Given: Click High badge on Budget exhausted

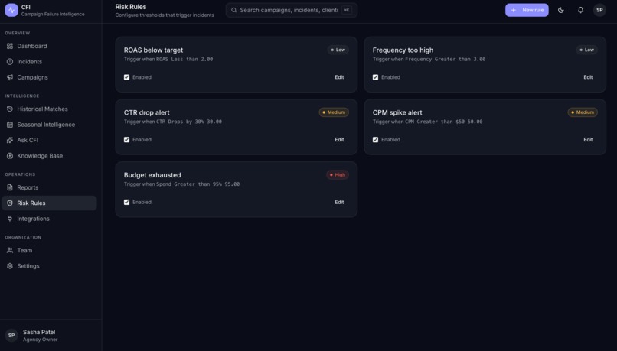Looking at the screenshot, I should pyautogui.click(x=338, y=175).
